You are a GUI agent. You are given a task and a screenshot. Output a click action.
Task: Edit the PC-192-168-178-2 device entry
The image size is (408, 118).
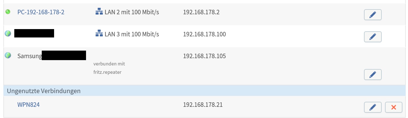point(373,15)
